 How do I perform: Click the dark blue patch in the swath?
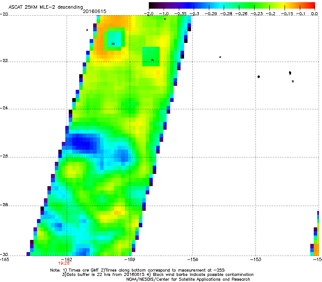tap(82, 142)
